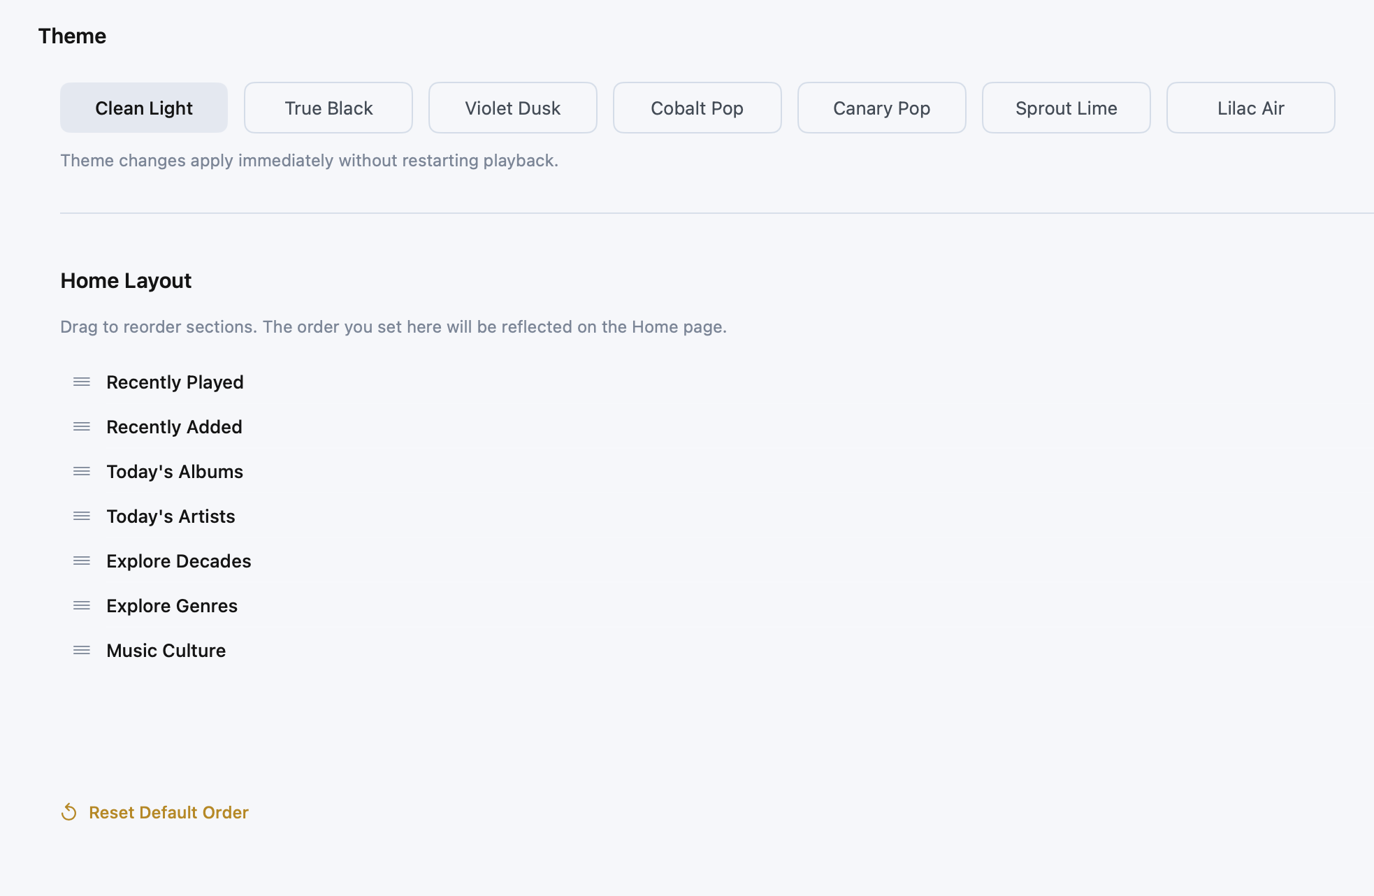Select the Recently Added section label

pos(174,427)
